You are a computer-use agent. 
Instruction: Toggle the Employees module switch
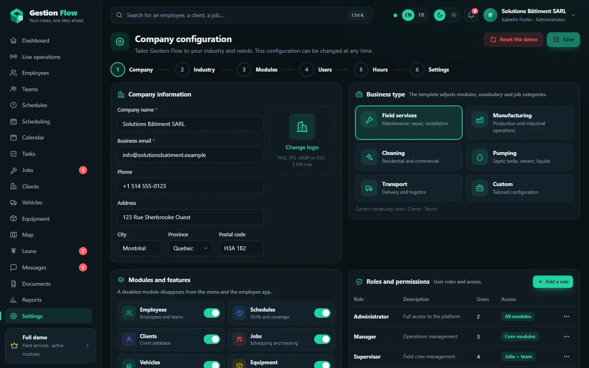(212, 313)
